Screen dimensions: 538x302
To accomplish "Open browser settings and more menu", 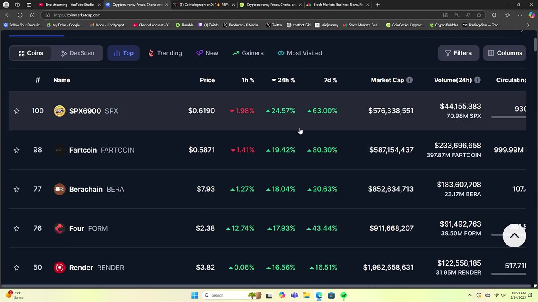I will click(x=520, y=15).
